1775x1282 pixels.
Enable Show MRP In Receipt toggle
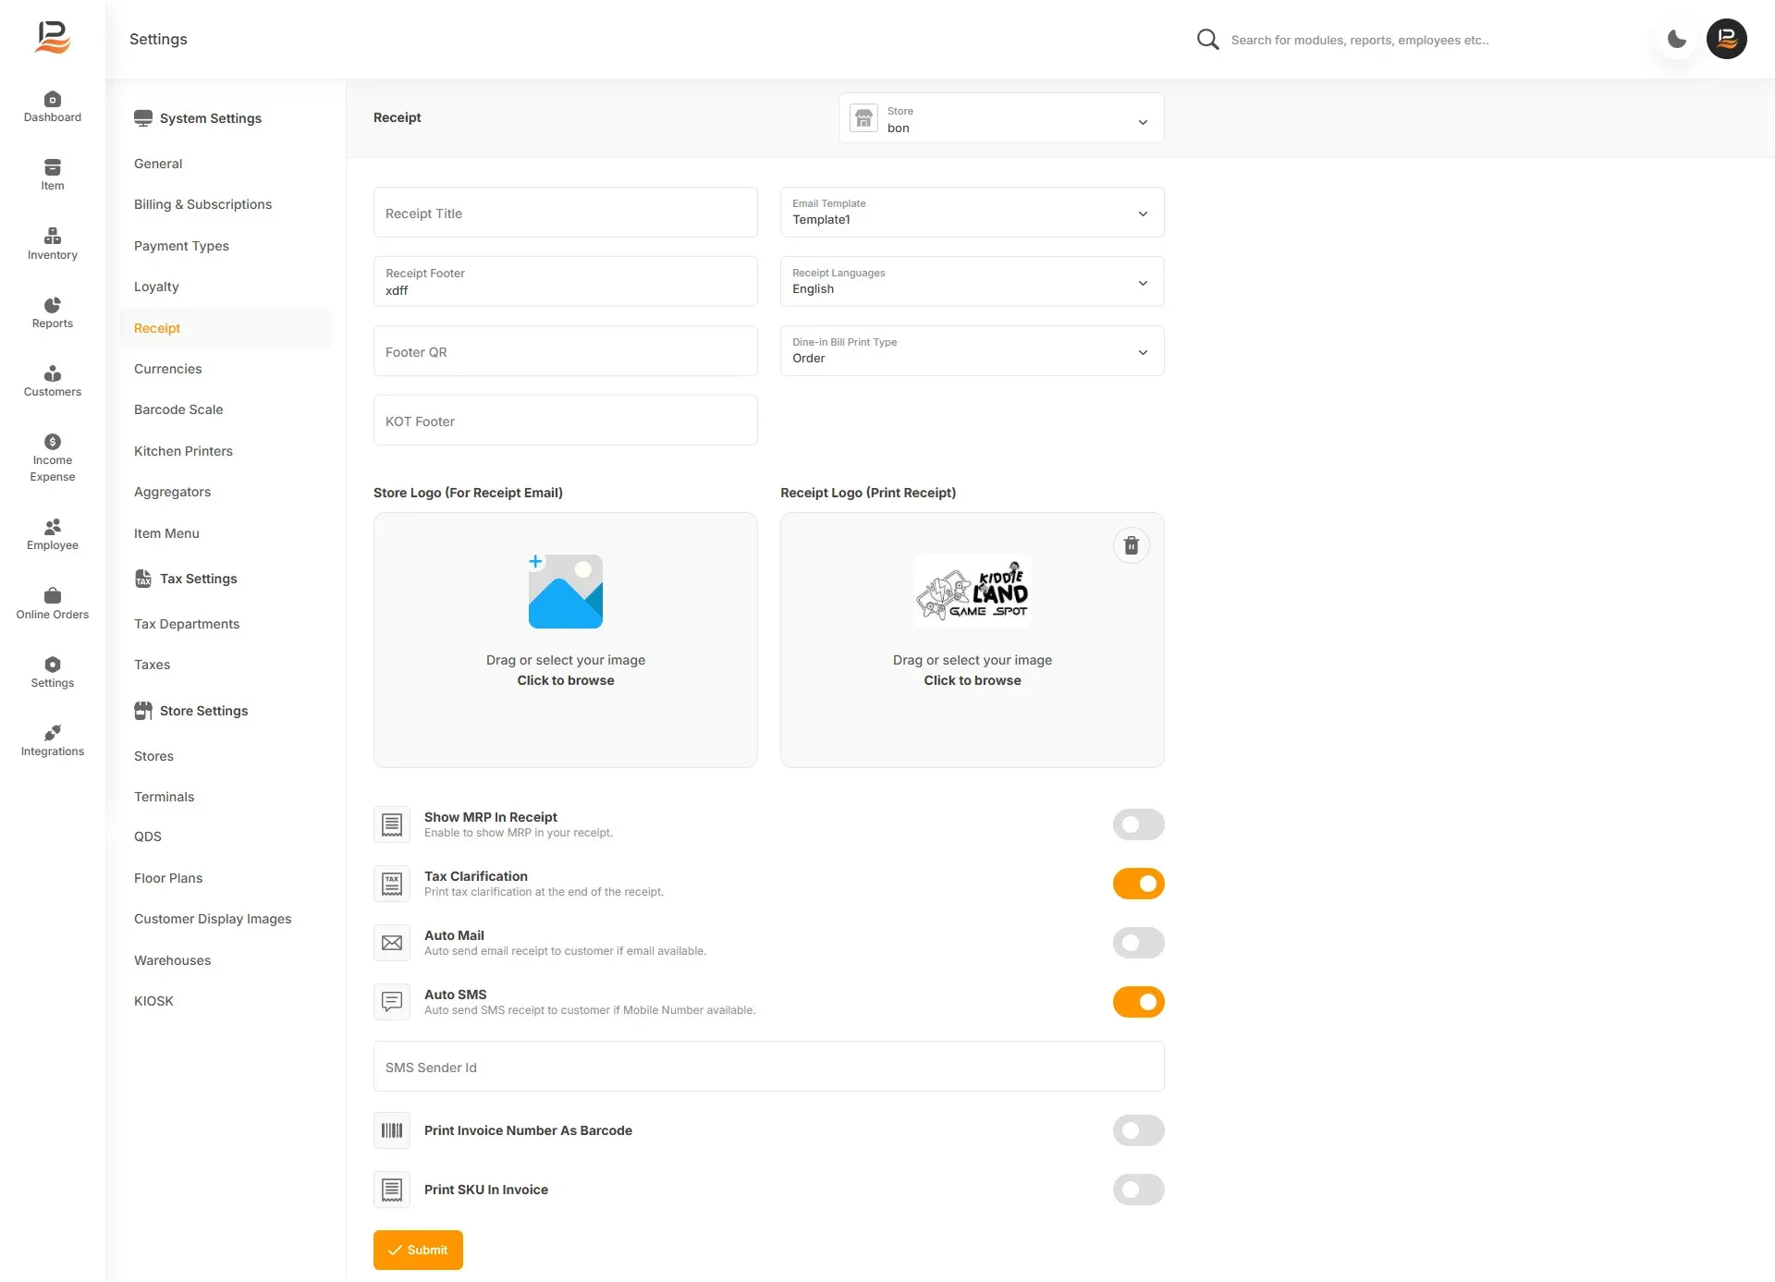1138,824
